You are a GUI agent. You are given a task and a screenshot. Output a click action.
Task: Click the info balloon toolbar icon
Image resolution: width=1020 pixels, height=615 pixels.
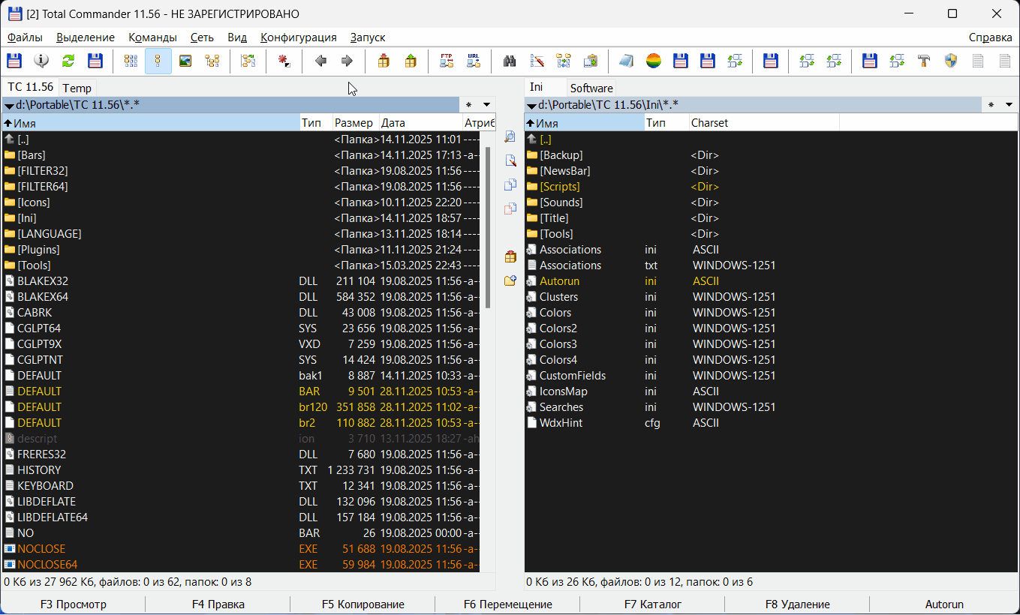tap(41, 61)
